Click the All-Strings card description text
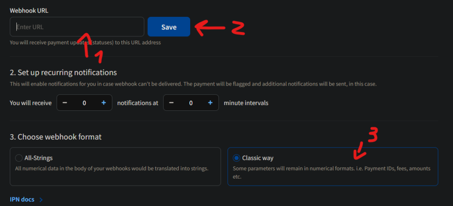The height and width of the screenshot is (206, 453). click(111, 168)
